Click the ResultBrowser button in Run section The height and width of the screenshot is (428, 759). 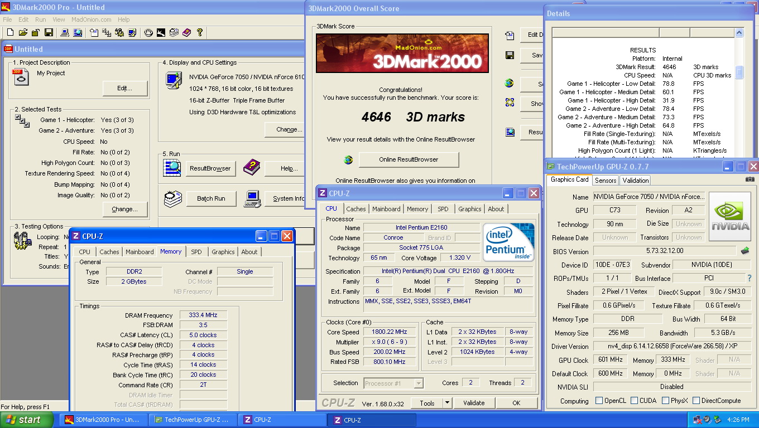(210, 168)
